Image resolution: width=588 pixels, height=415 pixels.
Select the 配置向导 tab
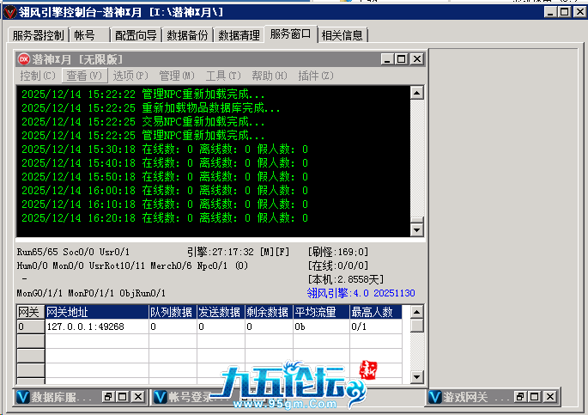point(136,35)
